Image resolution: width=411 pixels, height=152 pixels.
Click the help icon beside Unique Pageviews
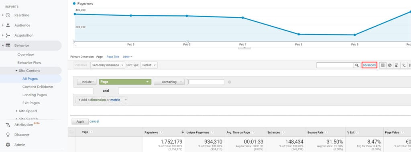212,133
